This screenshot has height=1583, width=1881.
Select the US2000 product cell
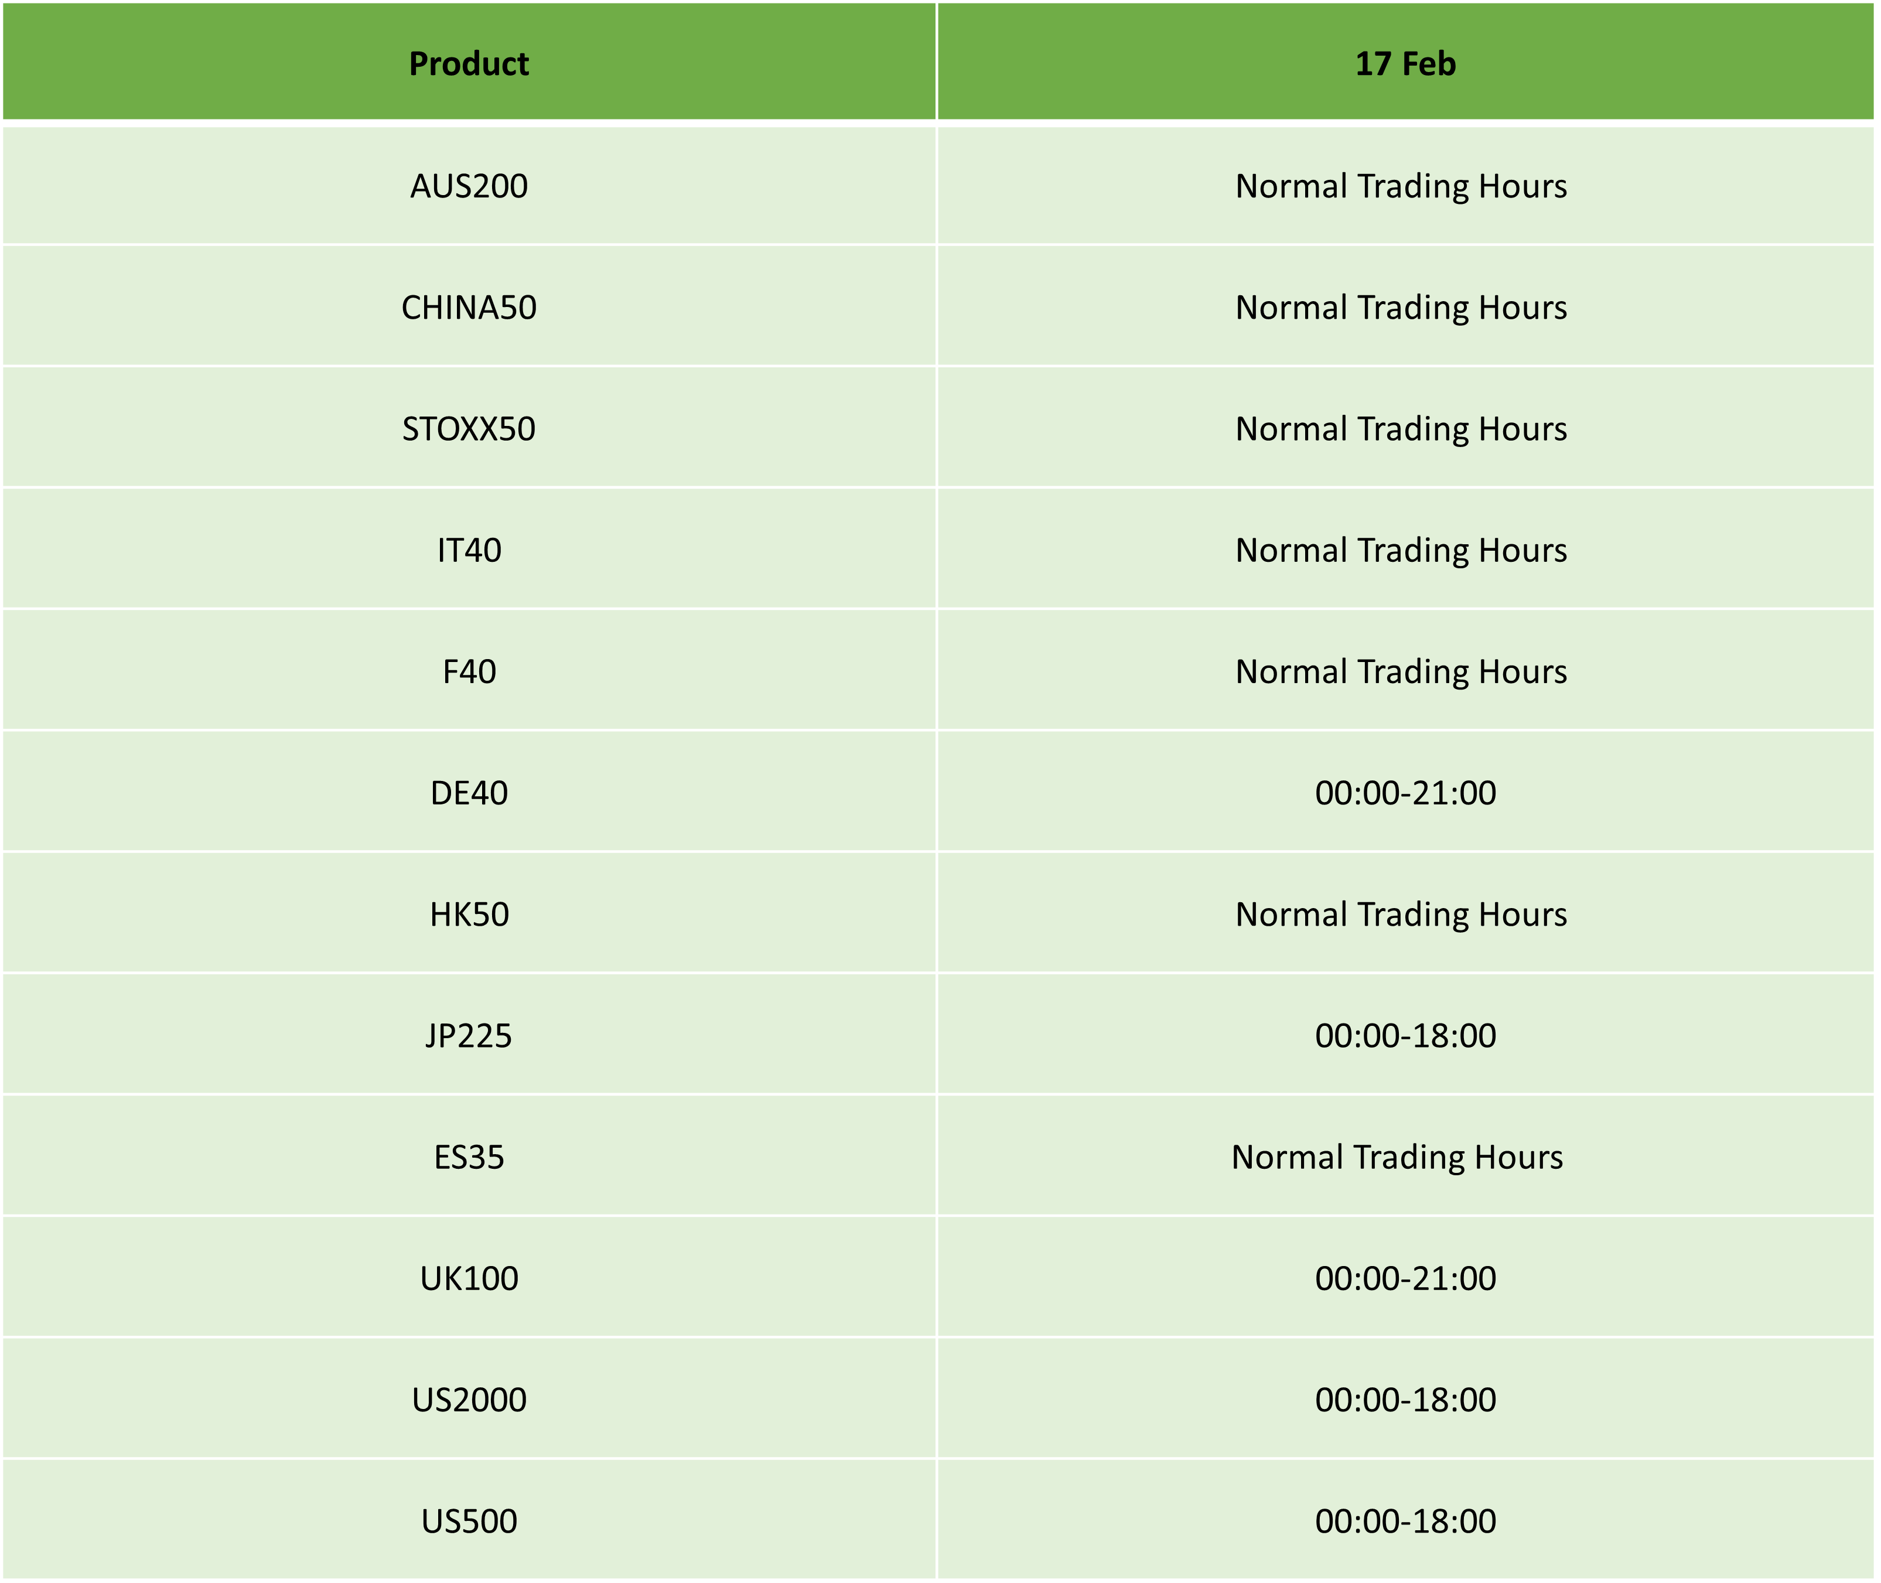[x=469, y=1399]
